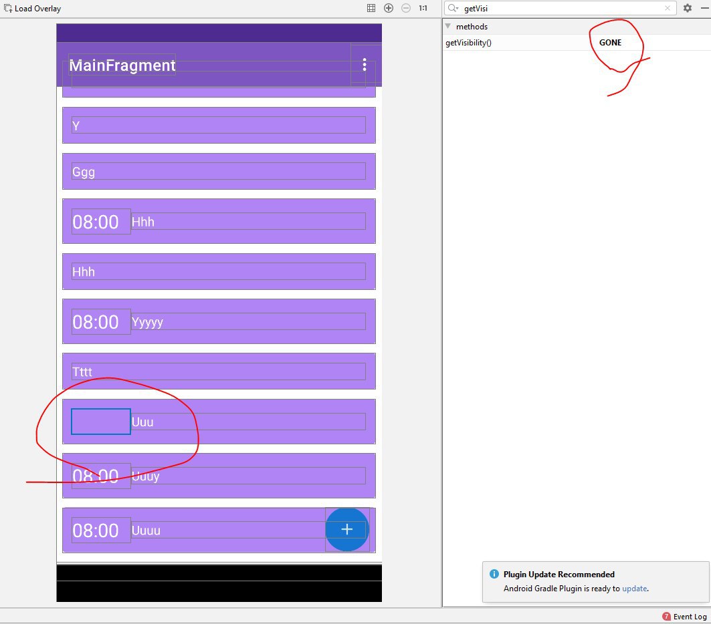Select the Hhh text next to 08:00
Viewport: 711px width, 624px height.
pyautogui.click(x=143, y=221)
